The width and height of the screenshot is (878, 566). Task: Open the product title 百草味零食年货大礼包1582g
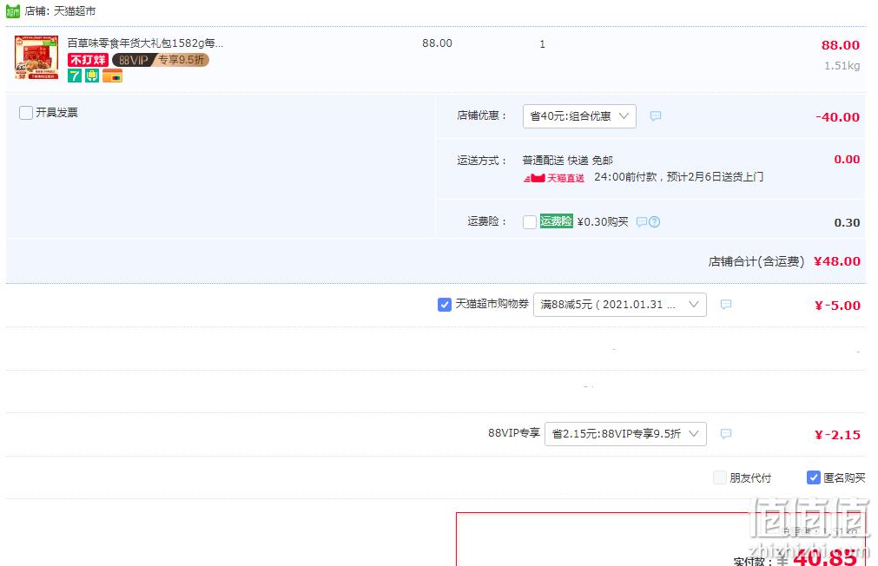(x=145, y=43)
